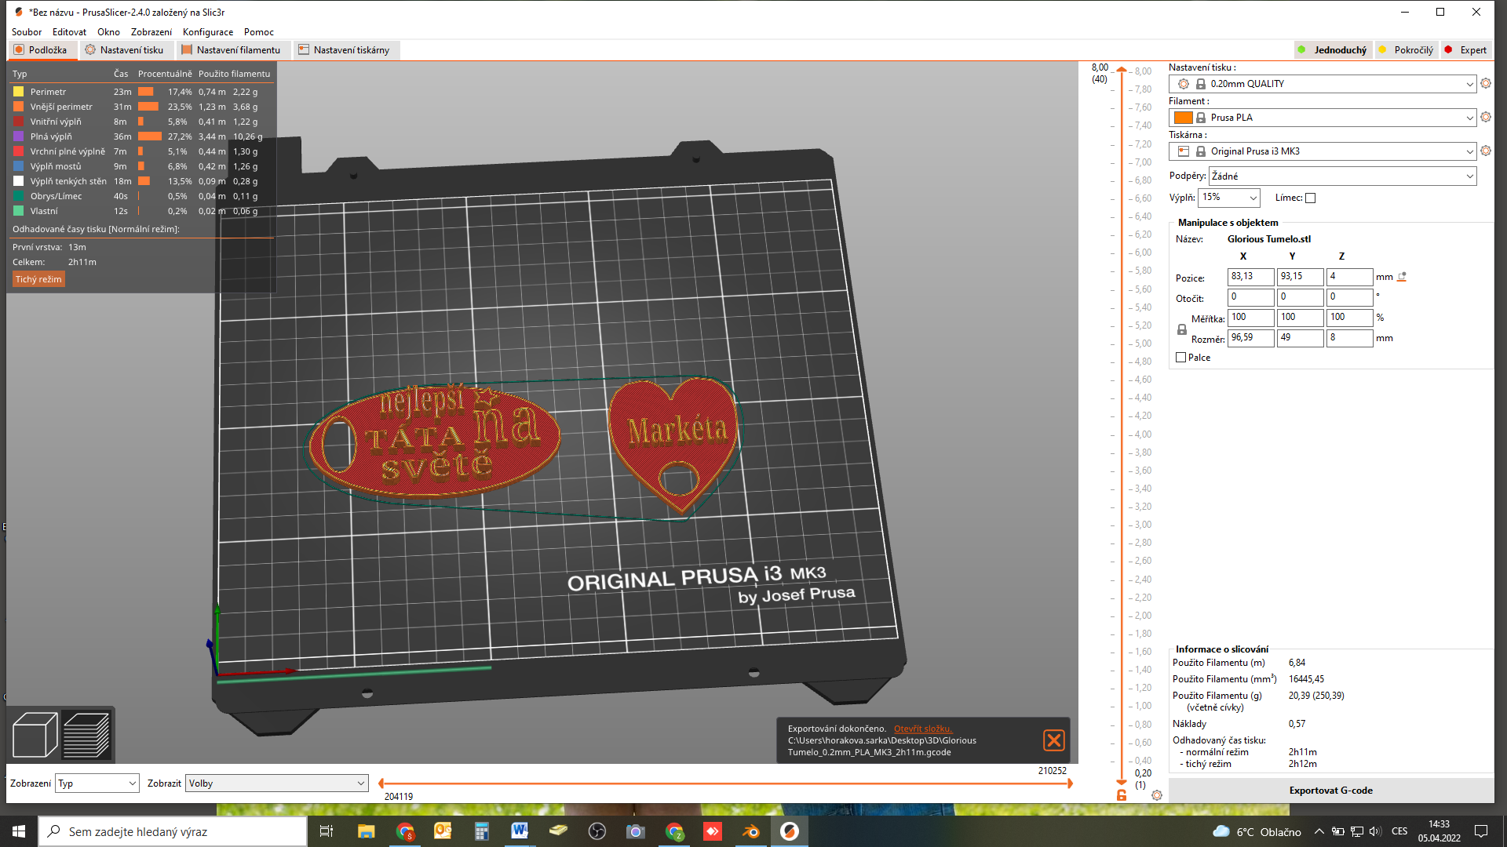Open Blender from the taskbar
Image resolution: width=1507 pixels, height=847 pixels.
(751, 831)
